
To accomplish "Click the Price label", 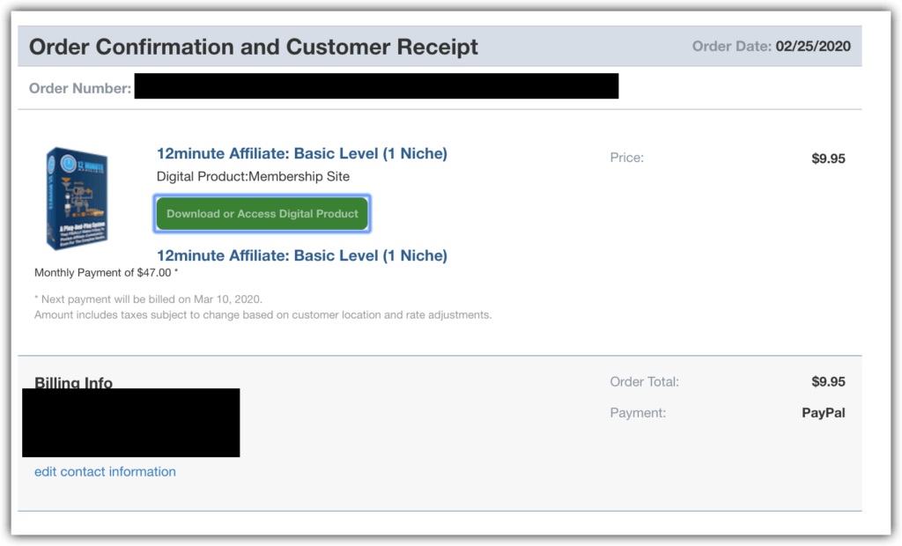I will coord(627,158).
